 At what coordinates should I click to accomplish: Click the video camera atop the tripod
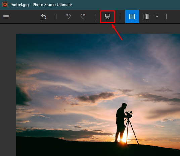point(129,115)
